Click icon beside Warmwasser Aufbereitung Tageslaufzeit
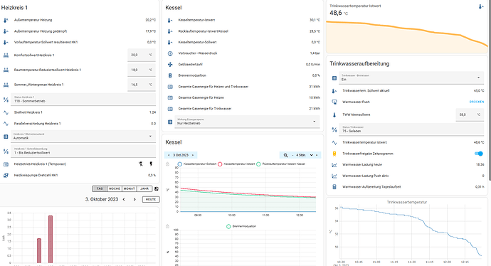Viewport: 491px width, 266px height. 334,187
